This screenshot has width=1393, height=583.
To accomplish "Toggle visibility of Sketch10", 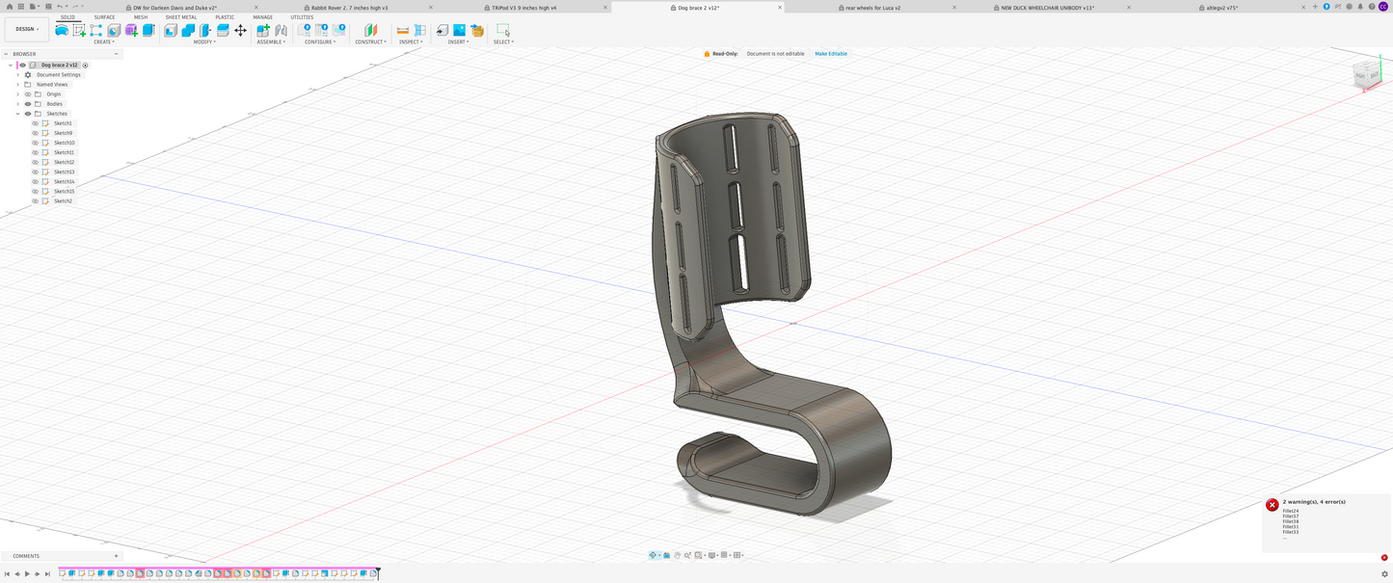I will 36,143.
